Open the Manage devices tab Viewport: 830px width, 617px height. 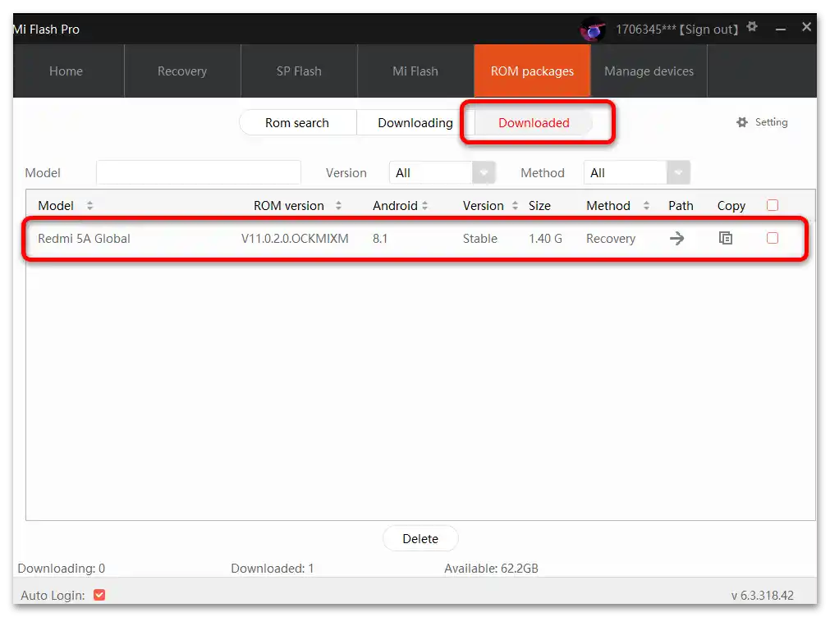(x=649, y=71)
